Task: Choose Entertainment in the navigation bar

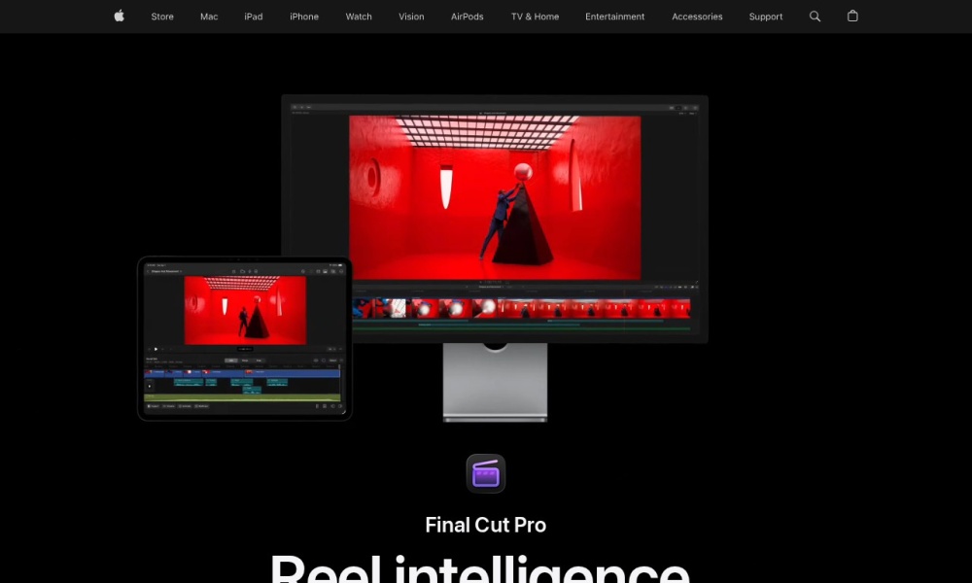Action: click(x=615, y=17)
